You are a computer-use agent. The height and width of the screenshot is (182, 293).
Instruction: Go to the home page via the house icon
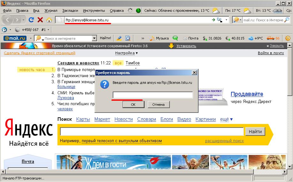(49, 19)
